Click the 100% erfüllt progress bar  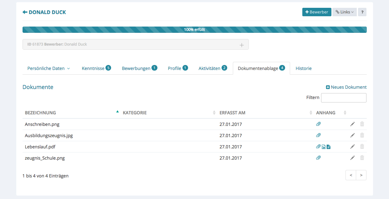point(194,30)
